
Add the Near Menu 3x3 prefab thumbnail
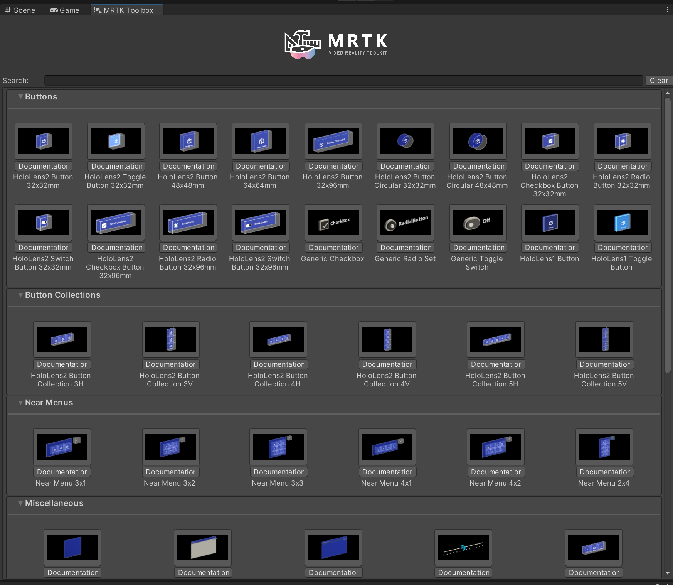point(278,447)
